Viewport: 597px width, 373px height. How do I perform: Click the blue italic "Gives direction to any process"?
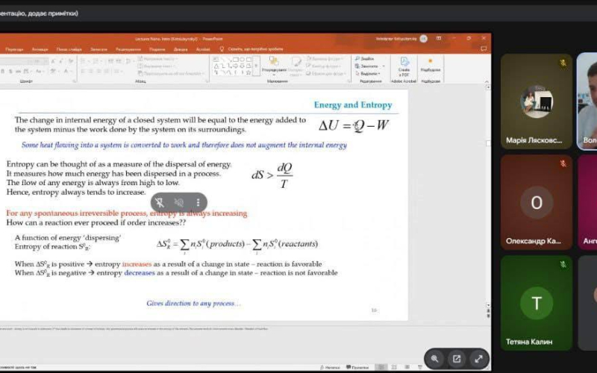pyautogui.click(x=193, y=304)
